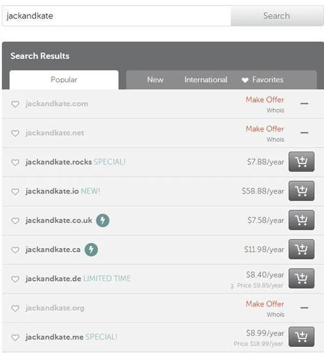Click lightning badge next to jackandkate.co.uk
The width and height of the screenshot is (324, 353).
click(103, 221)
